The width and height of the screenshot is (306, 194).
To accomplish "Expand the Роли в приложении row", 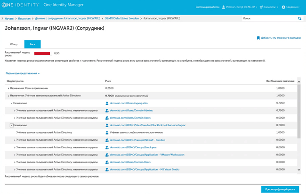I will coord(8,89).
